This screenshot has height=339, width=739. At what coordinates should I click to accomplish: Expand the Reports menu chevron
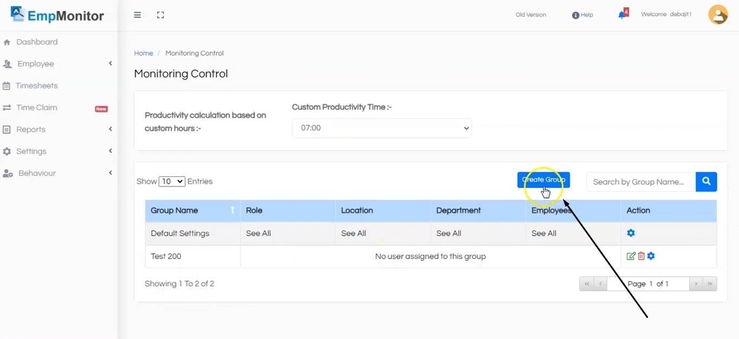pyautogui.click(x=110, y=129)
